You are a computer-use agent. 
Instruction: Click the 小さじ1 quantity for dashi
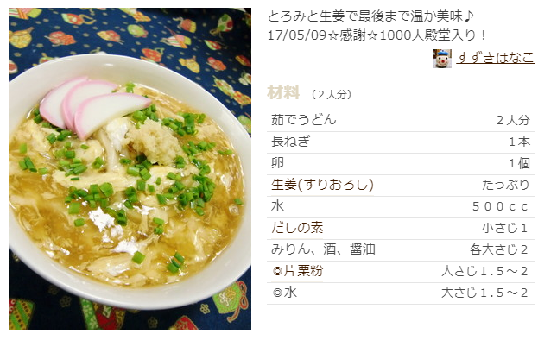point(505,229)
